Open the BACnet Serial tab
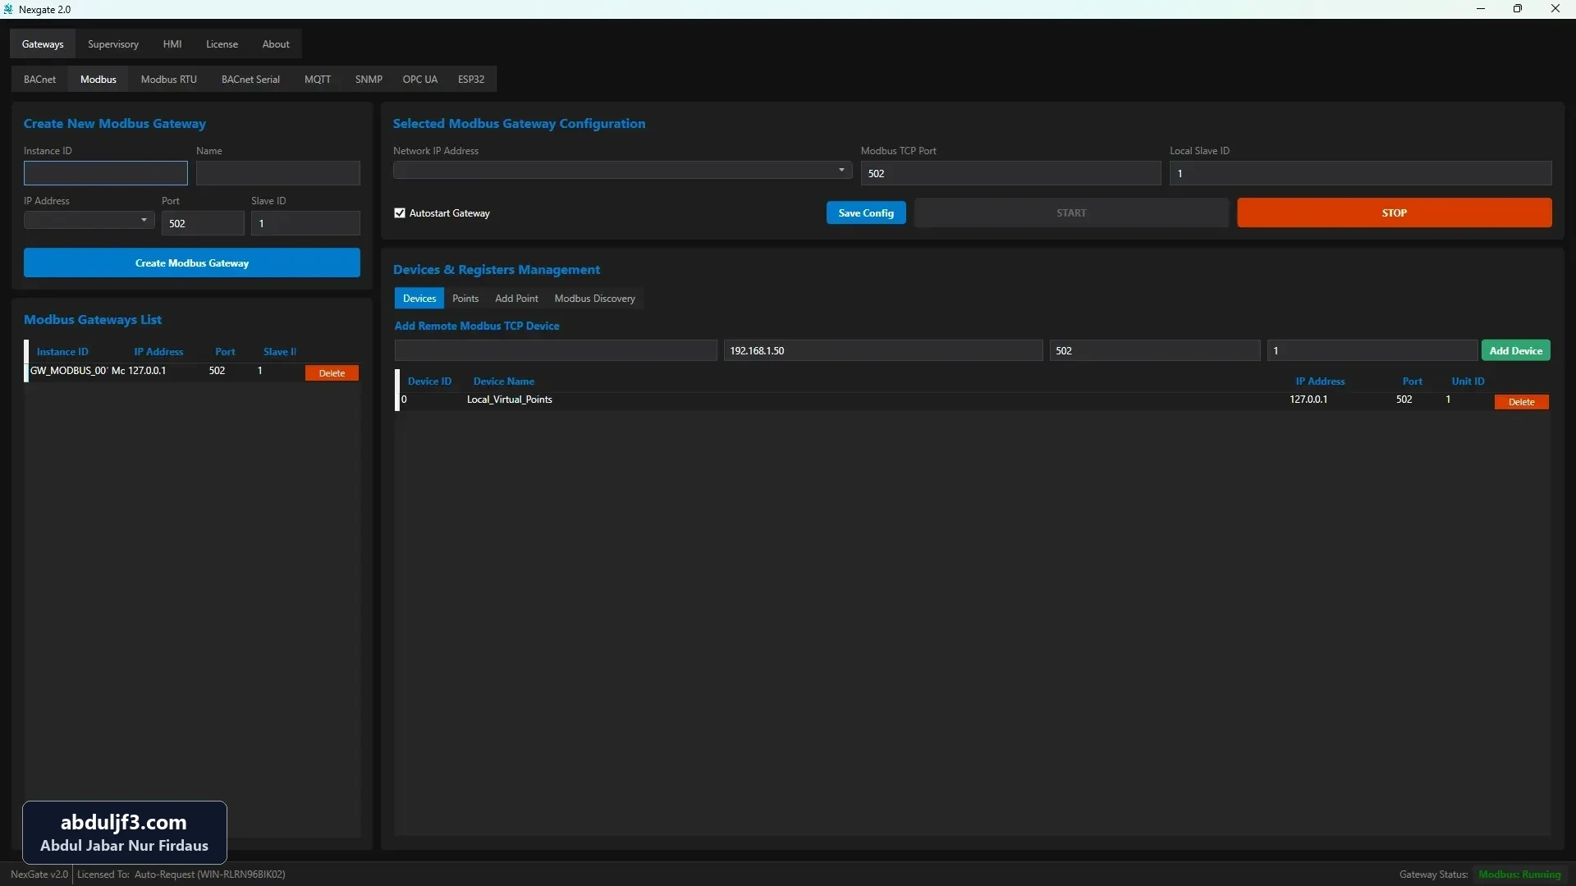 250,80
